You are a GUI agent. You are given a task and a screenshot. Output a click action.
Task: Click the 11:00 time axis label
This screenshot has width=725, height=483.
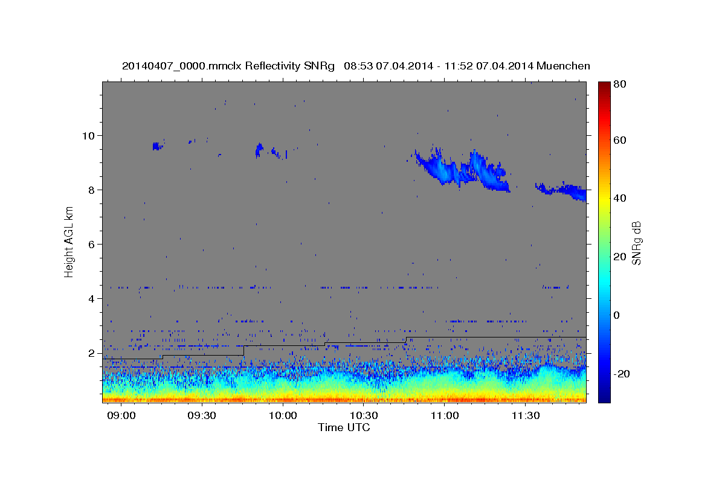[x=445, y=416]
